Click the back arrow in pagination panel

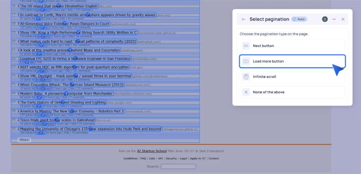[243, 19]
